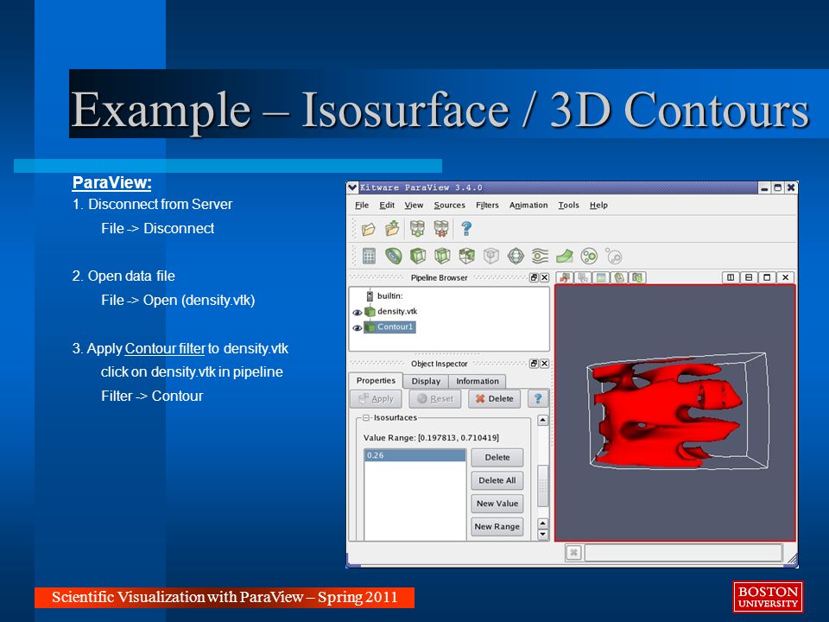Float the Object Inspector panel
The width and height of the screenshot is (829, 622).
534,364
